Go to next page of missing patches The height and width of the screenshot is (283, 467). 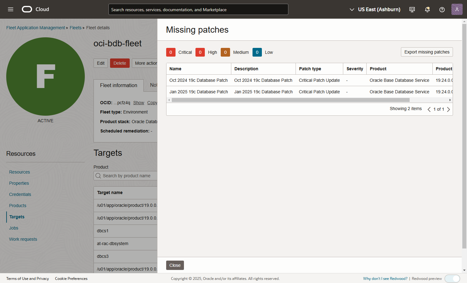click(449, 109)
